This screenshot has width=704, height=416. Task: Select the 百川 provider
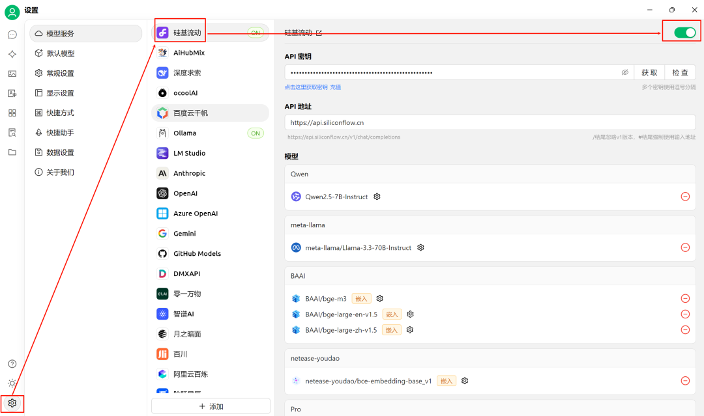pos(210,354)
